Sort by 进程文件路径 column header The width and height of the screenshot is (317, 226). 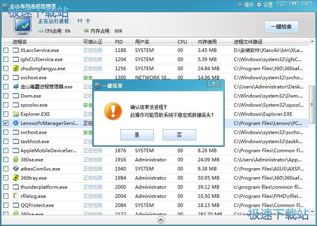[248, 42]
